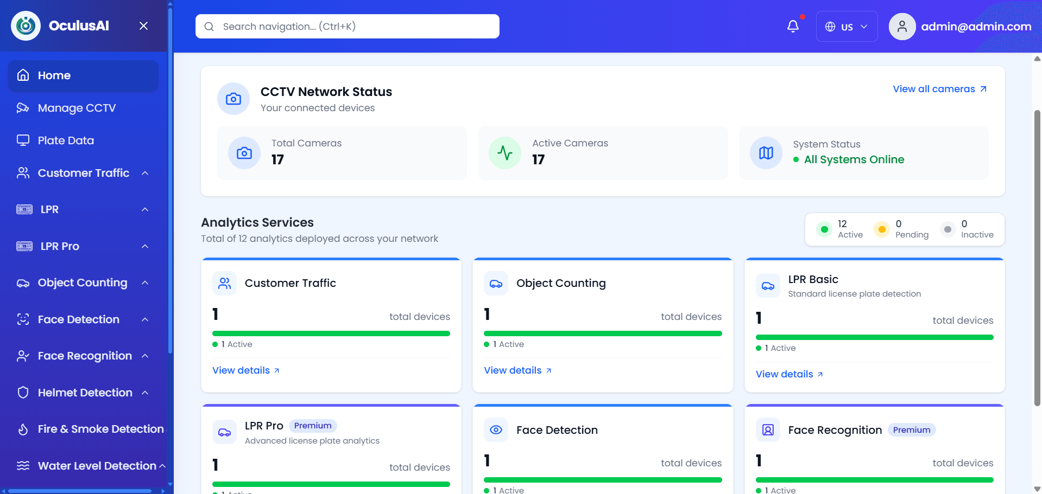The width and height of the screenshot is (1042, 494).
Task: Click the Face Detection scan icon in sidebar
Action: (x=23, y=319)
